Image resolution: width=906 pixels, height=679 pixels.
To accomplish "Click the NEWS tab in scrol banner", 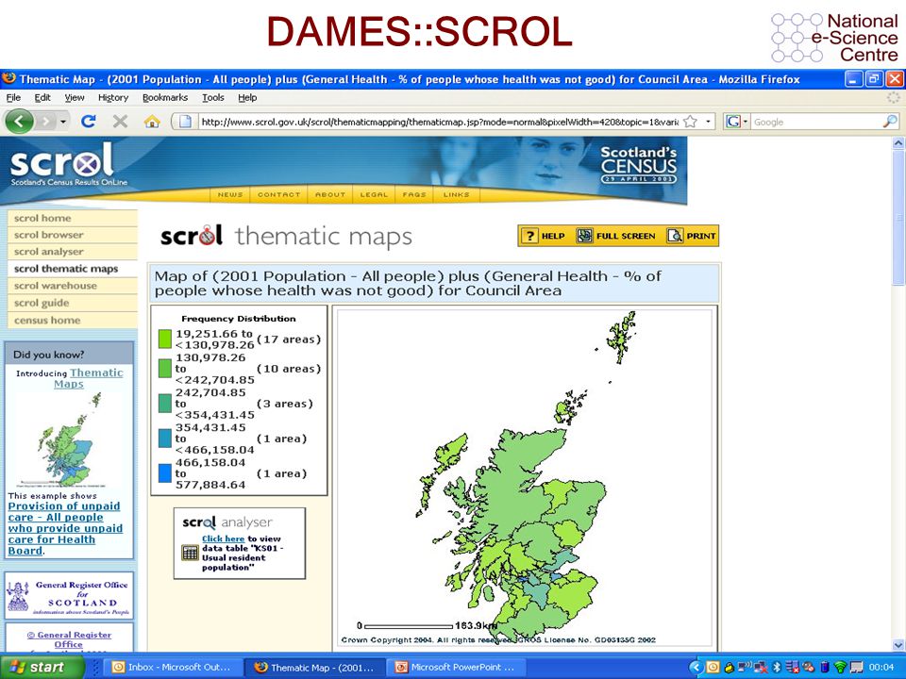I will pyautogui.click(x=230, y=194).
